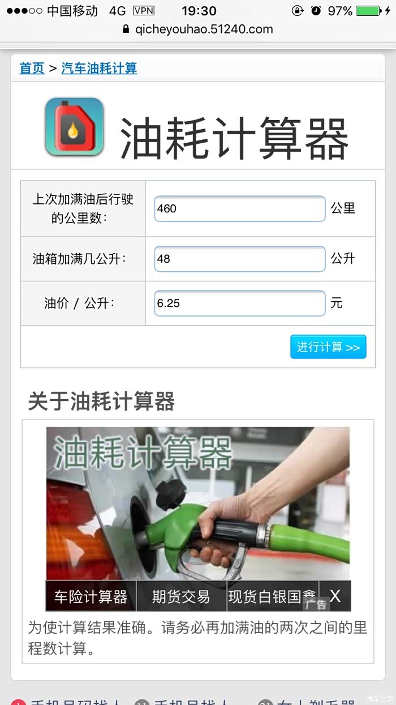Tap the rotation lock status icon

point(298,11)
